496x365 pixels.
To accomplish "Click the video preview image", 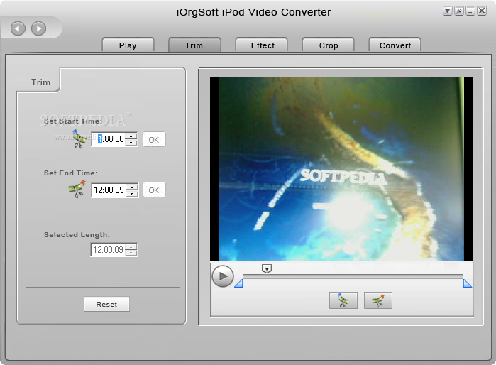I will [x=341, y=169].
